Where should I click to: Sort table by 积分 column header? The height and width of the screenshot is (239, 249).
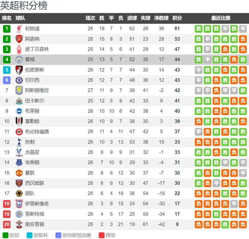click(x=177, y=18)
